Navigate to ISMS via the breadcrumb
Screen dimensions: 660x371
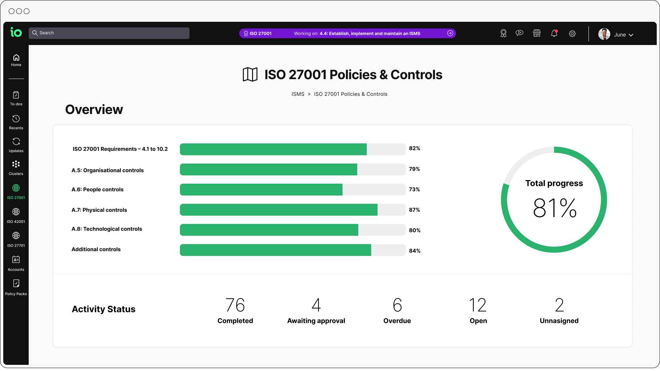coord(298,94)
